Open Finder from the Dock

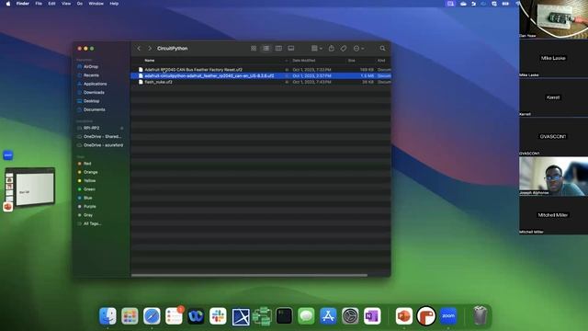(107, 316)
